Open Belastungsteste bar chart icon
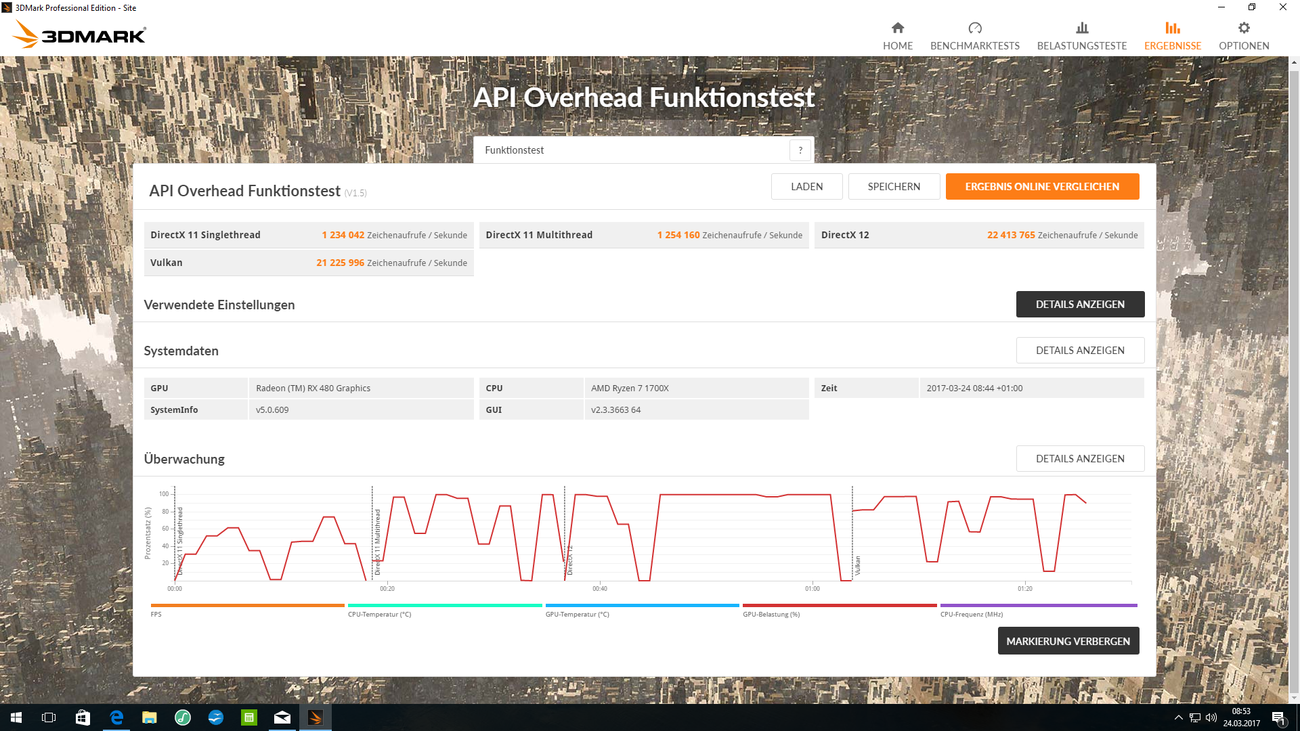 tap(1081, 28)
